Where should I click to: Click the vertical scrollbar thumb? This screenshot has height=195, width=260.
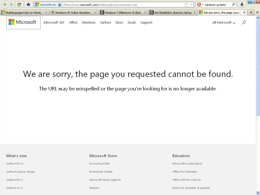click(258, 68)
